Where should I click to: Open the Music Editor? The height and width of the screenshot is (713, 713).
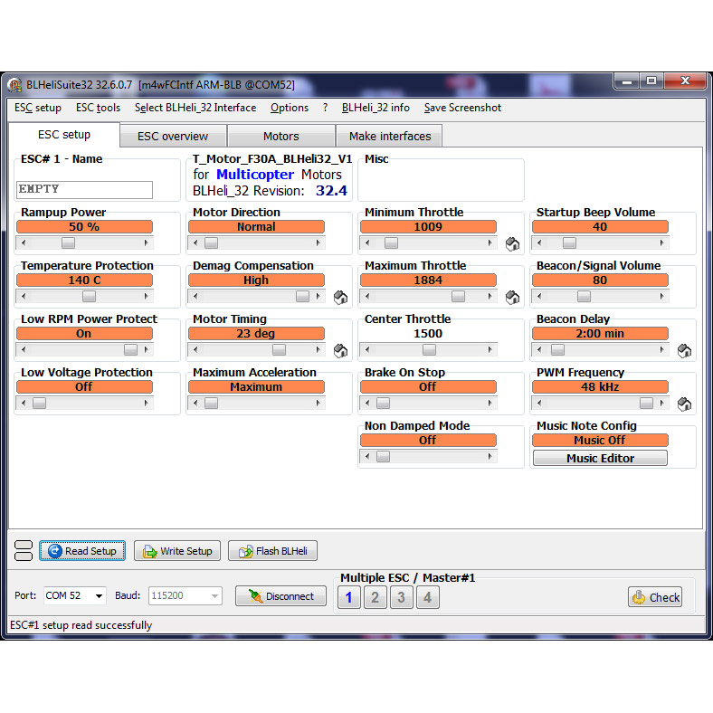click(600, 458)
